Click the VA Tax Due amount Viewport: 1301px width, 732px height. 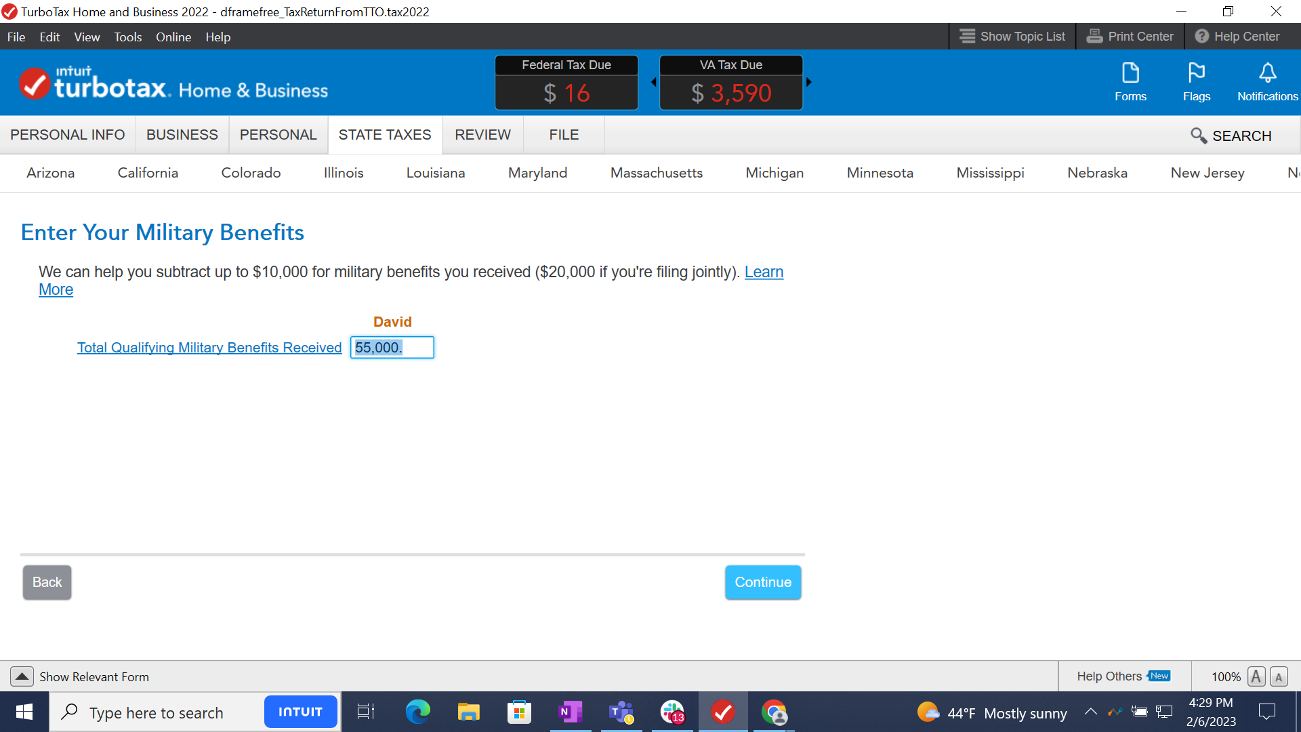(x=731, y=93)
